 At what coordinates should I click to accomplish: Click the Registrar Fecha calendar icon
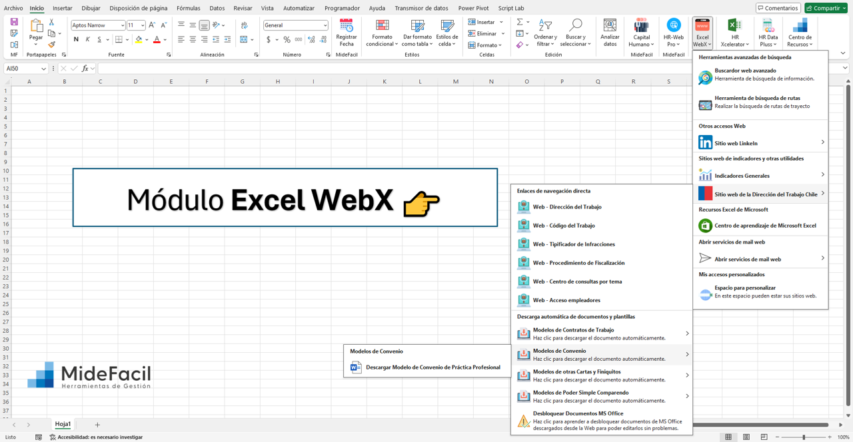point(347,25)
